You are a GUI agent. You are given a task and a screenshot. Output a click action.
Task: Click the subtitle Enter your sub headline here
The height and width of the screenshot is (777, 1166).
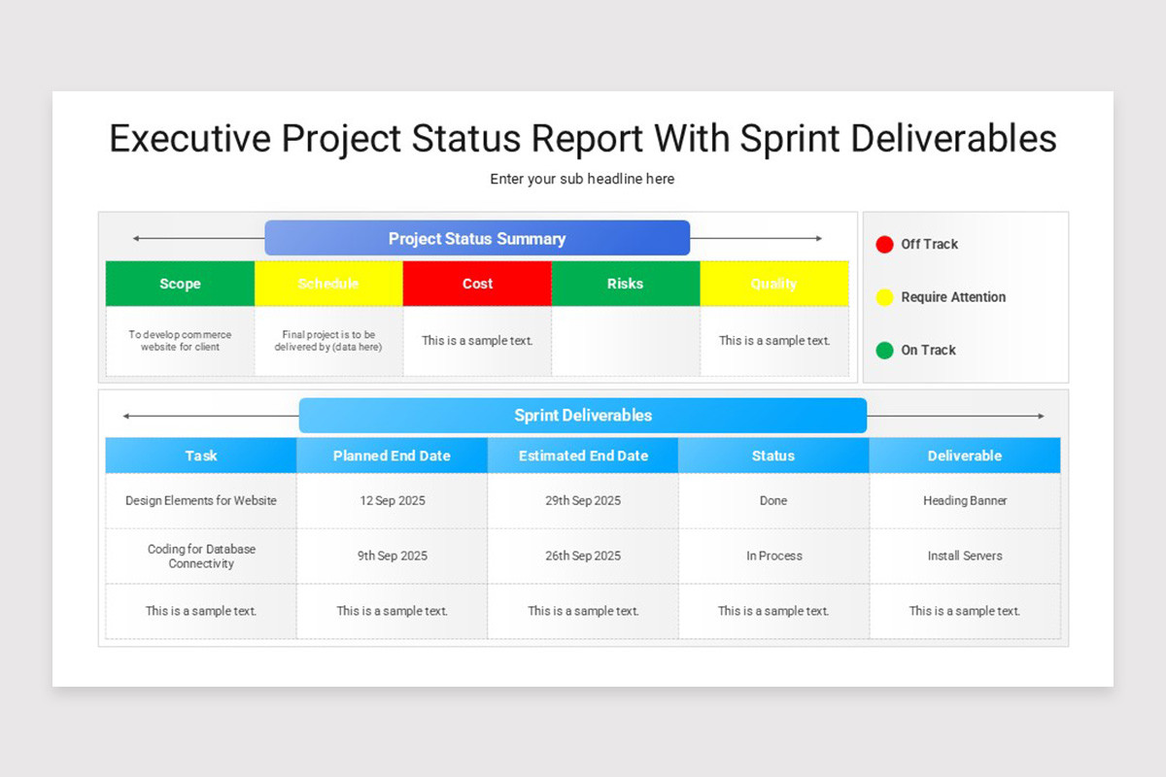coord(582,179)
